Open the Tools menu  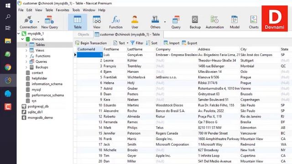tap(76, 10)
